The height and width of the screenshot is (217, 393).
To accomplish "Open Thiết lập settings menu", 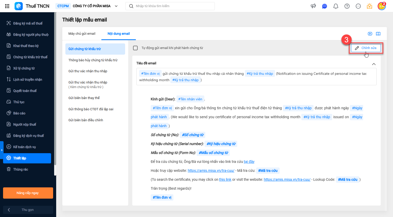I will (27, 158).
